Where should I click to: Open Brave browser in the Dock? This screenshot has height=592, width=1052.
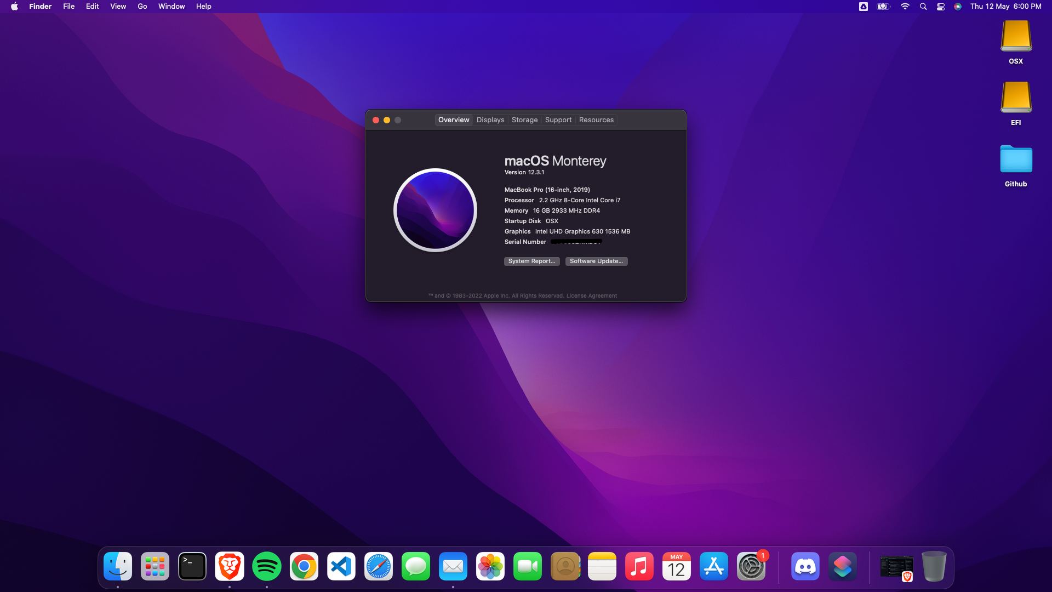[229, 566]
